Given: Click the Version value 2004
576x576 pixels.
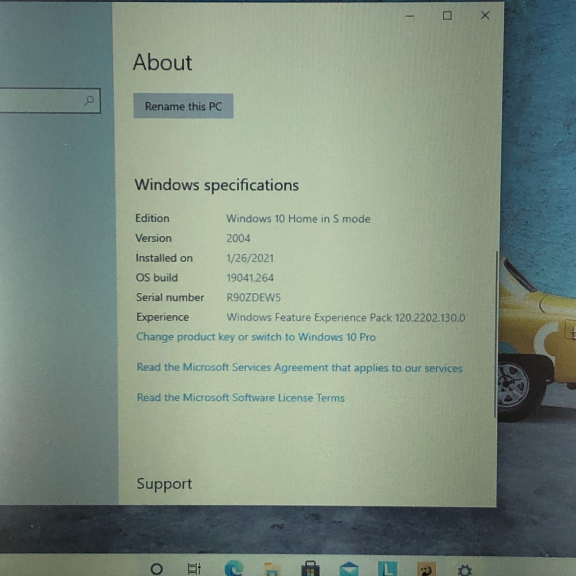Looking at the screenshot, I should coord(238,239).
